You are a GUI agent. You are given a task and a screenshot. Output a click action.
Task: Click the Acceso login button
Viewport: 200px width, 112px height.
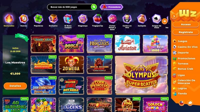(x=186, y=24)
